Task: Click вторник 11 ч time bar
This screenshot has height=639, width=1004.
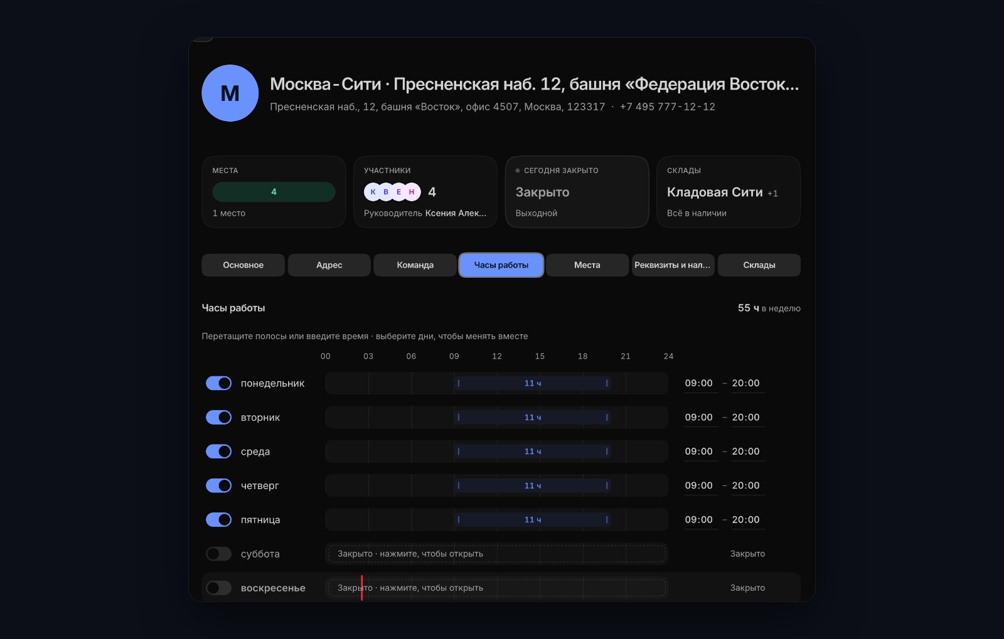Action: [x=533, y=417]
